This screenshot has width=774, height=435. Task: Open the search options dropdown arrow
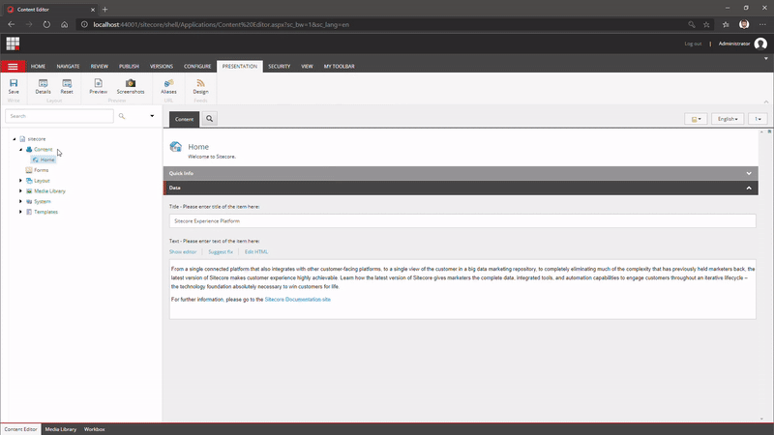(152, 116)
